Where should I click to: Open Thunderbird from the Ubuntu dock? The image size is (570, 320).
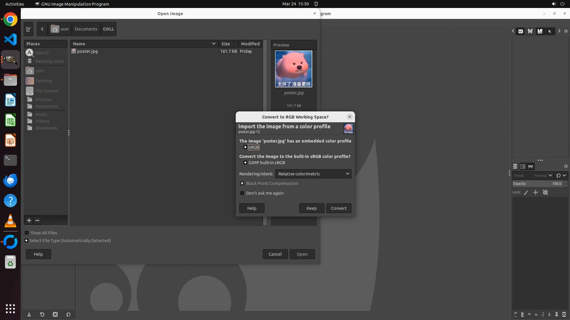[x=10, y=180]
